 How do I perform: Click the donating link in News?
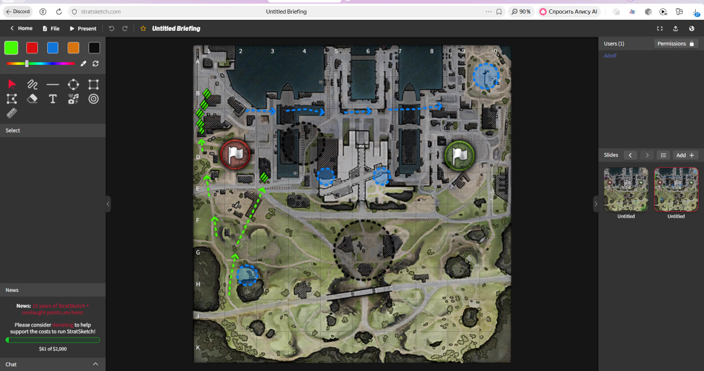tap(63, 325)
